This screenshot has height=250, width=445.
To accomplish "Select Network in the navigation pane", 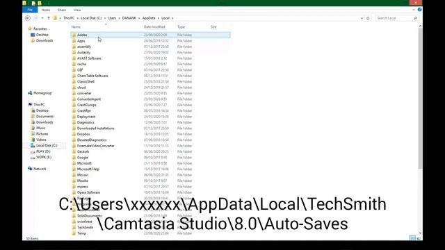I will tap(40, 169).
